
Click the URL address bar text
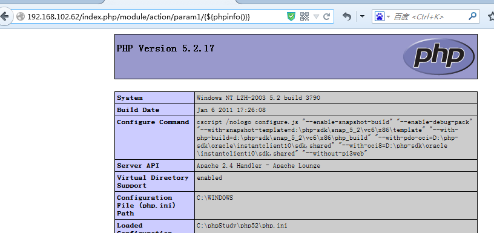[139, 17]
